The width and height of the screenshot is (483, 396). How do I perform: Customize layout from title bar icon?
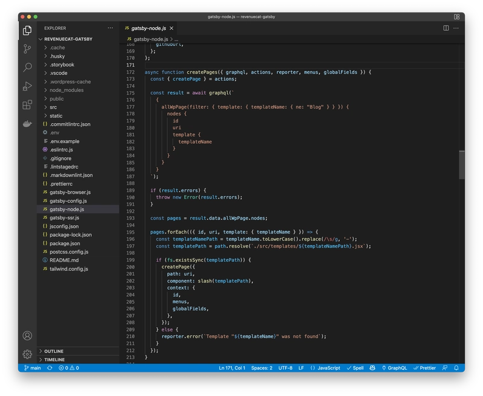(x=456, y=17)
